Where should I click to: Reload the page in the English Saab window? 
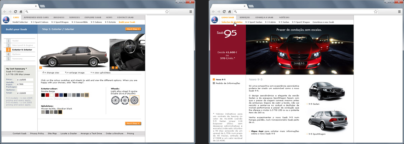16,11
